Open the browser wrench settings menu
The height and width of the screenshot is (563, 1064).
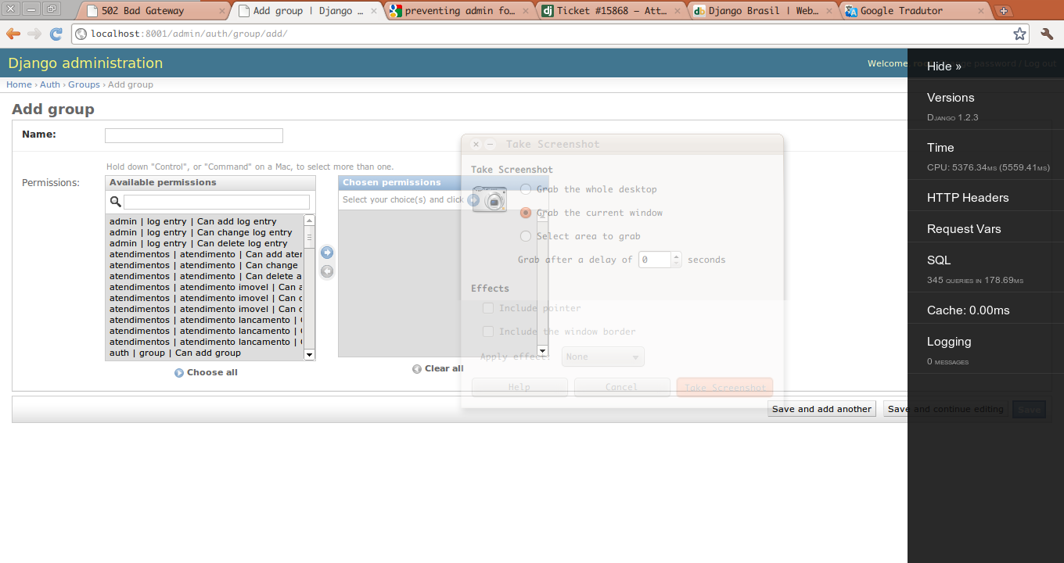(x=1047, y=34)
